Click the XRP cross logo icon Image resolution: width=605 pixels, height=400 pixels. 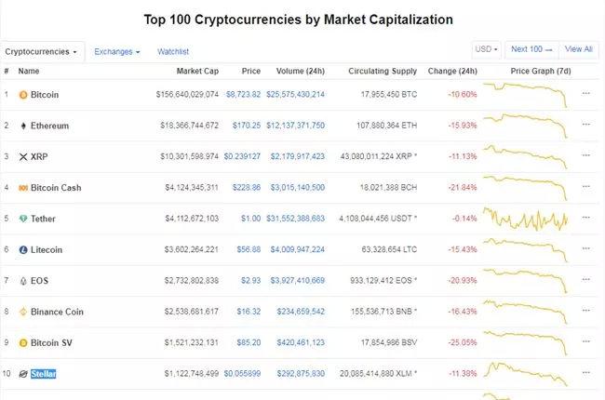coord(23,156)
